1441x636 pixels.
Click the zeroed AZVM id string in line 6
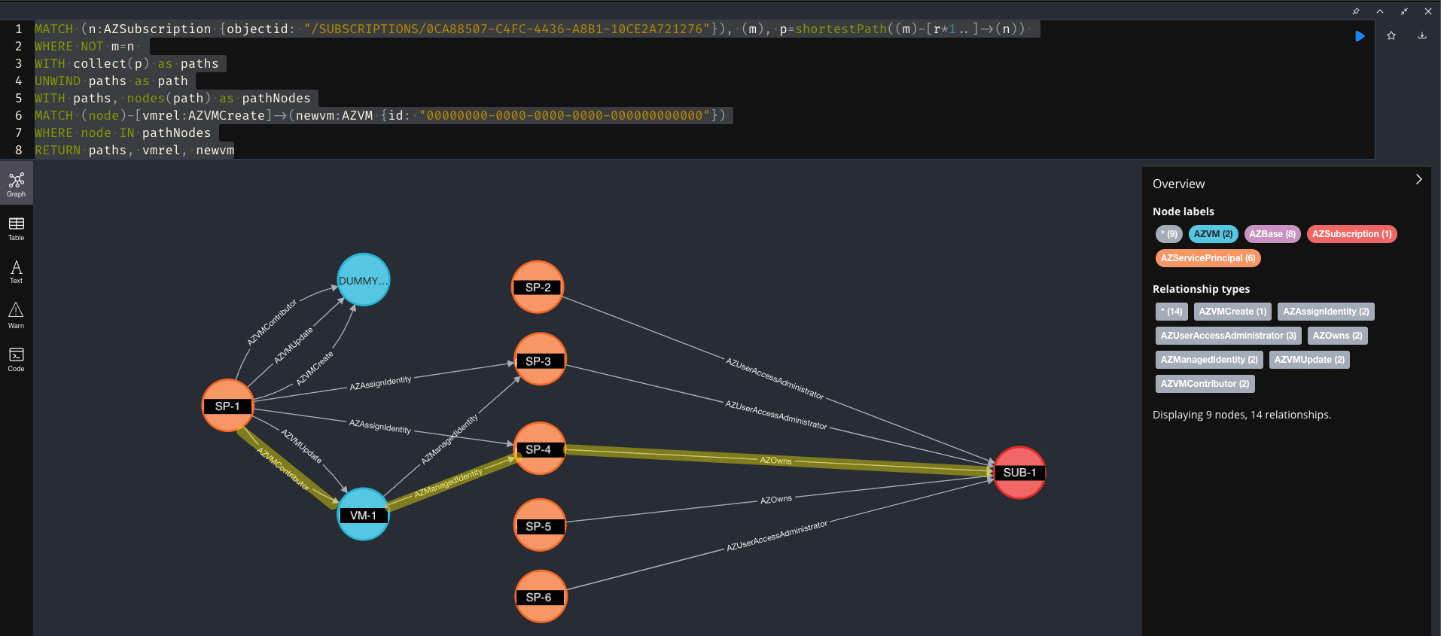pyautogui.click(x=565, y=115)
